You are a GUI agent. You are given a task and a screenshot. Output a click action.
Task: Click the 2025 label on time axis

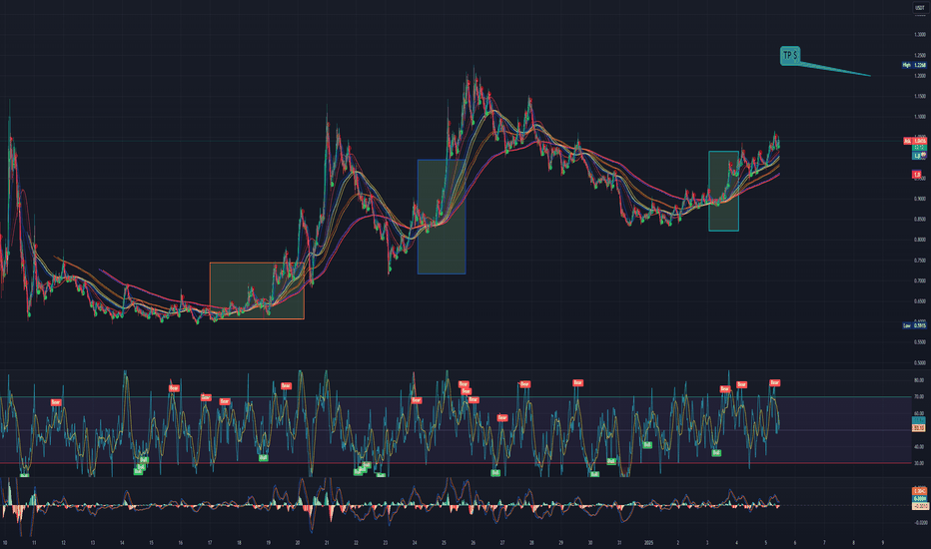tap(648, 542)
